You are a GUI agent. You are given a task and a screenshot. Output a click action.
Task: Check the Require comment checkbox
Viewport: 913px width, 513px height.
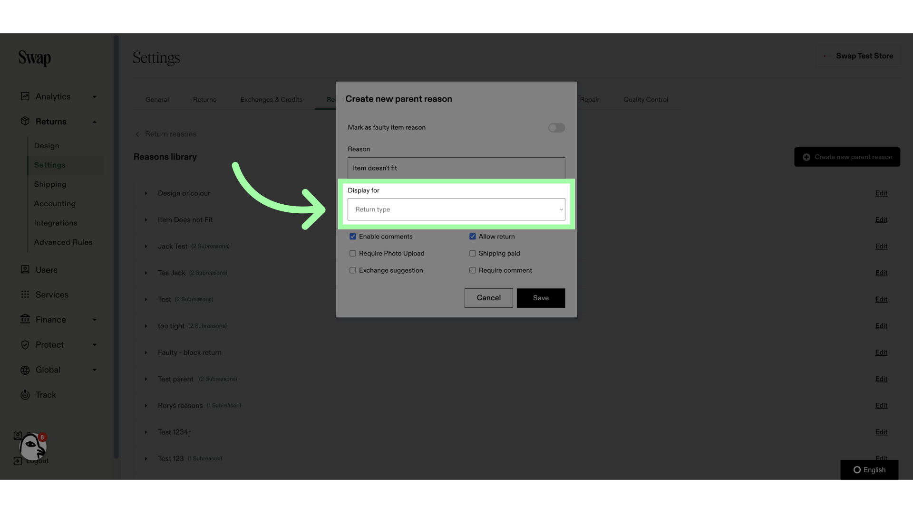pyautogui.click(x=473, y=270)
